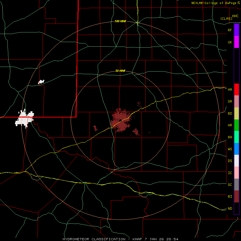Viewport: 241px width, 241px height.
Task: Click the WS legend label
Action: (x=230, y=149)
